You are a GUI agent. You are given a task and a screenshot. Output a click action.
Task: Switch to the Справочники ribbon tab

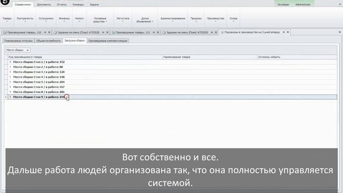point(23,4)
